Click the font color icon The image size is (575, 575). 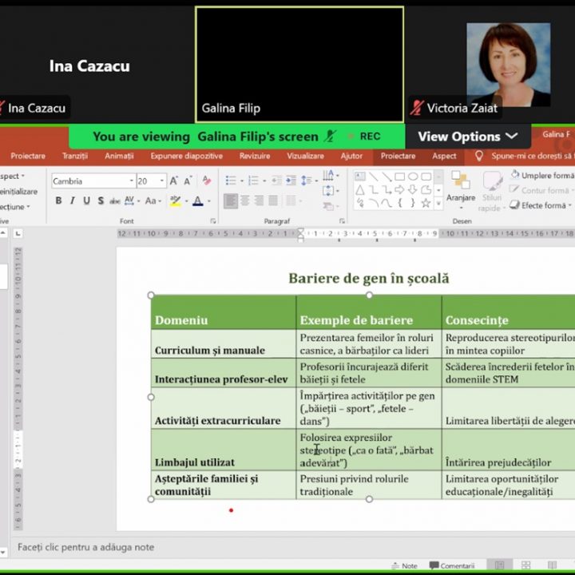[x=198, y=201]
